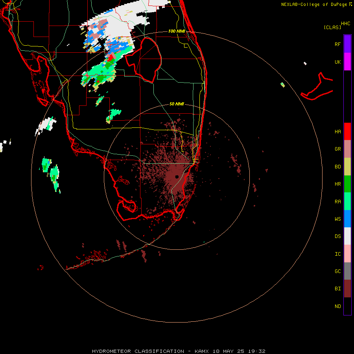Screen dimensions: 354x354
Task: Click the WS blue legend swatch
Action: tap(347, 219)
